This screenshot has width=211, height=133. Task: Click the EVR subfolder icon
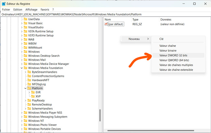point(33,92)
